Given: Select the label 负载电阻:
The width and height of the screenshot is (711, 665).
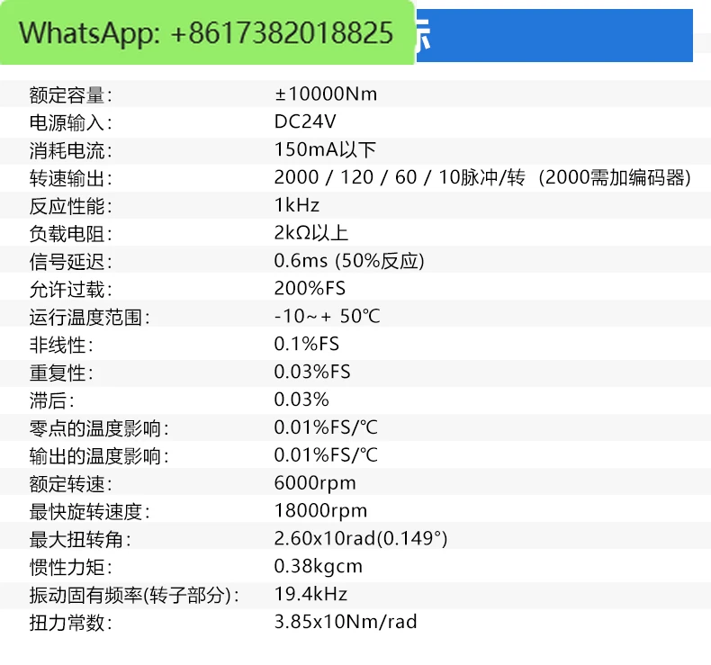Looking at the screenshot, I should pyautogui.click(x=70, y=234).
